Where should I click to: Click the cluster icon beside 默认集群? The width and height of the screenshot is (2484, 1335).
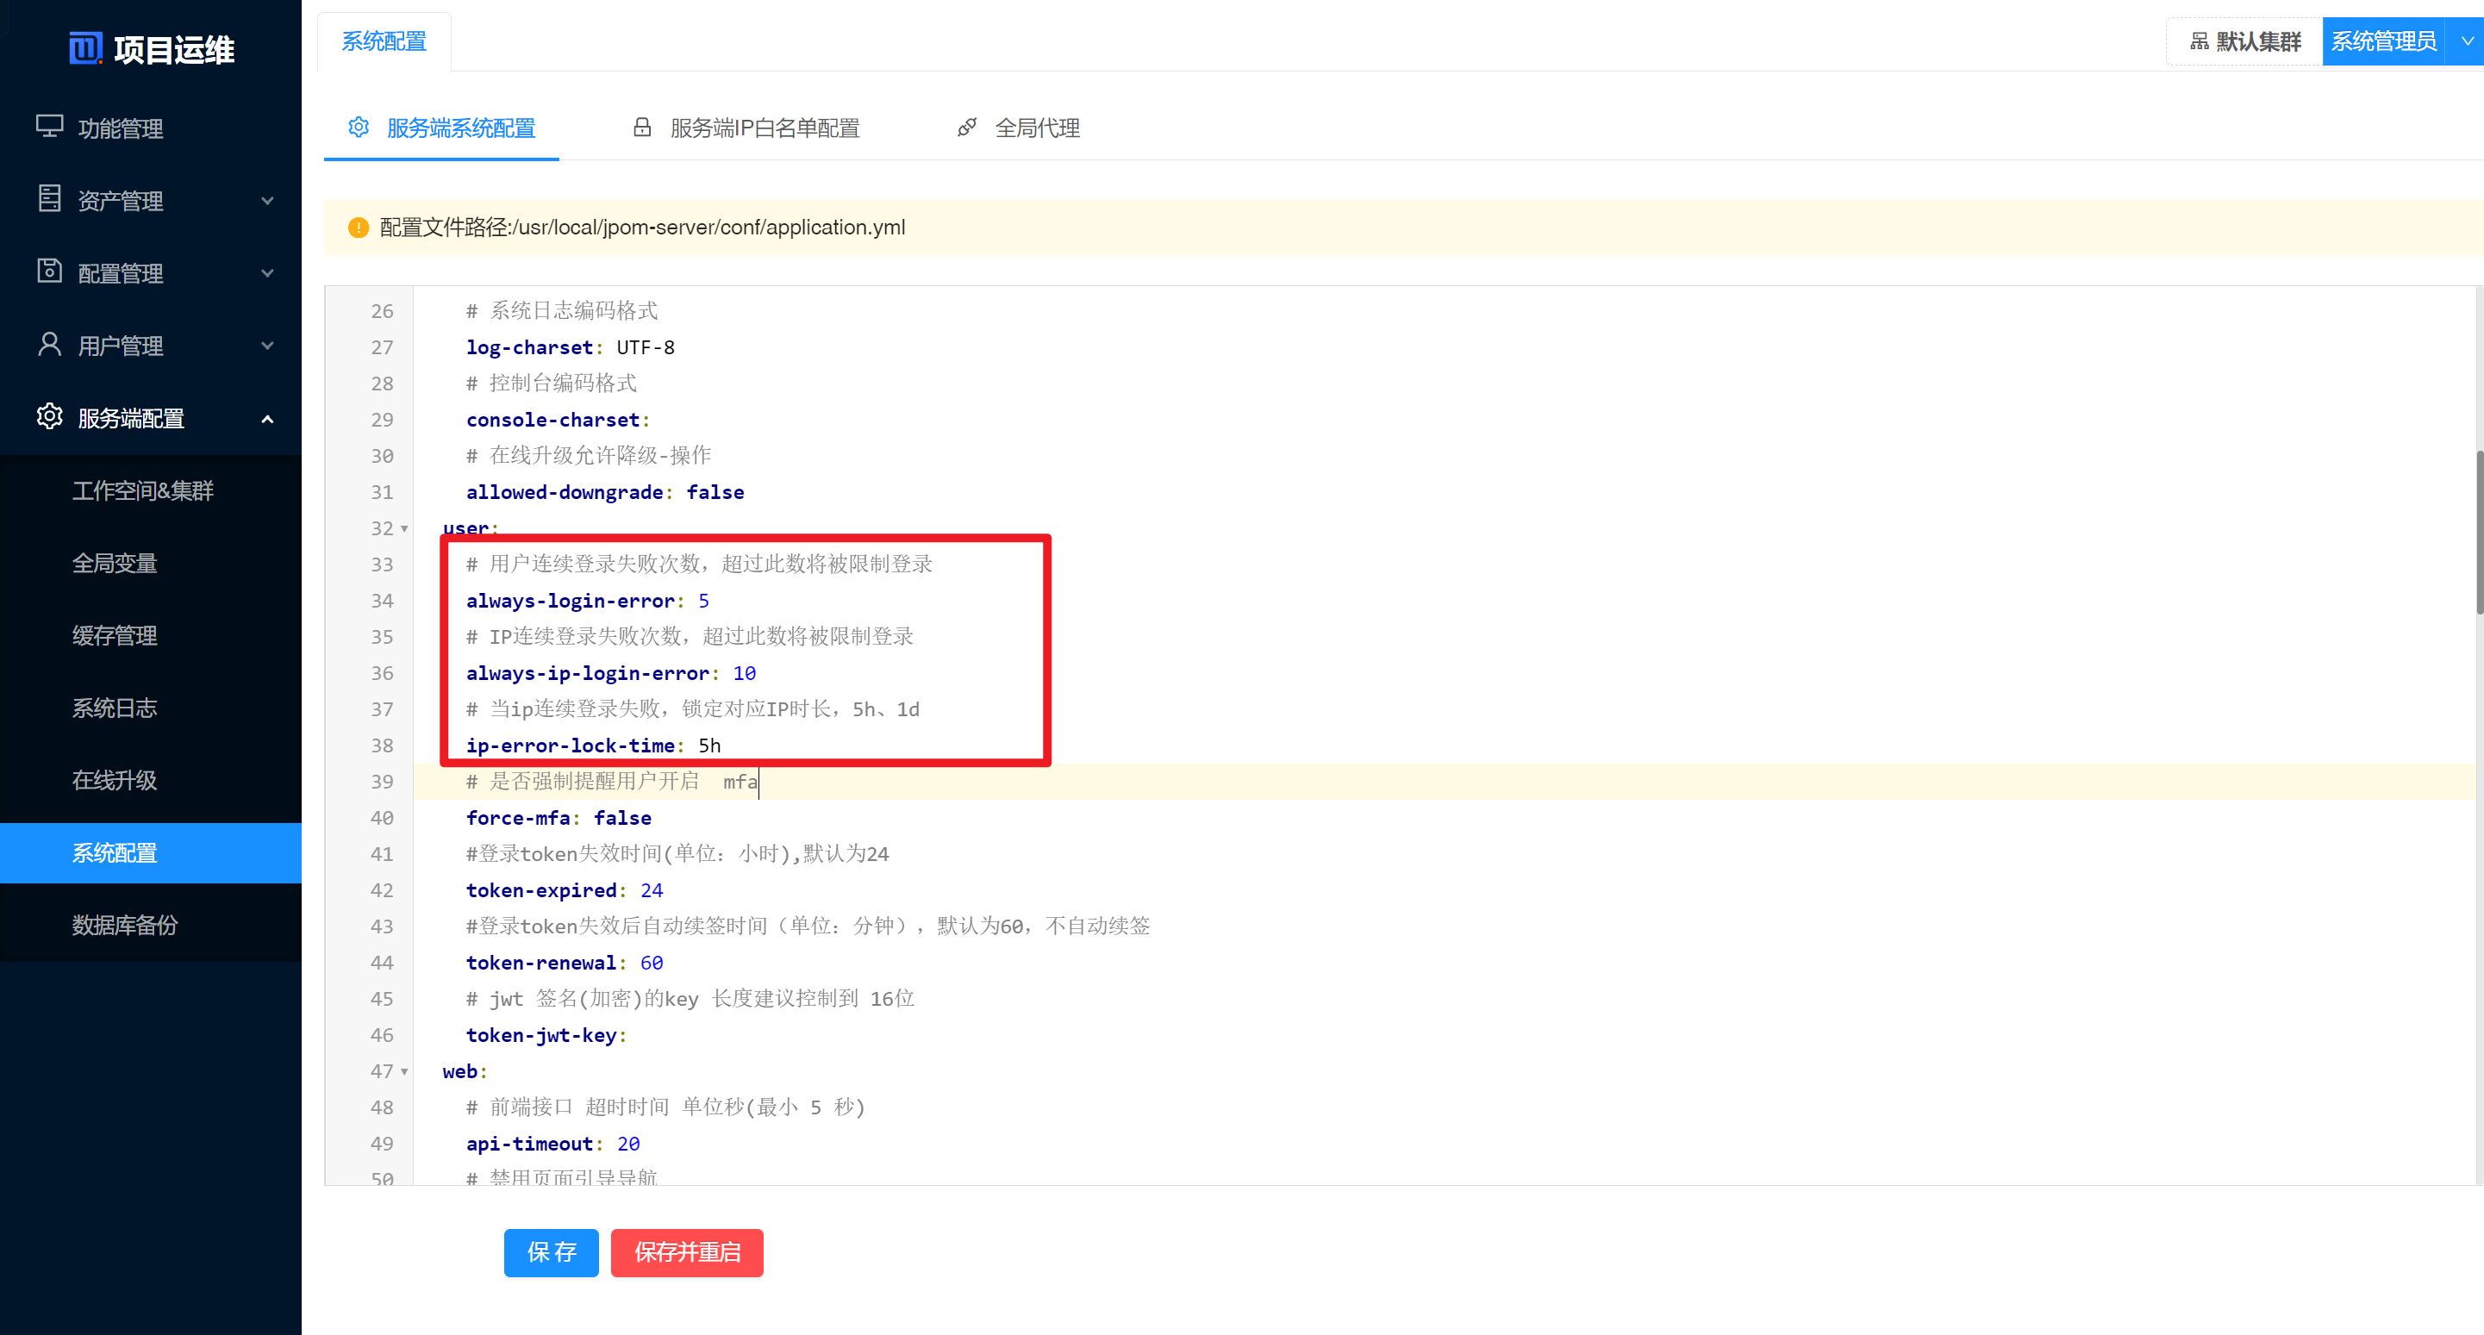click(x=2198, y=41)
